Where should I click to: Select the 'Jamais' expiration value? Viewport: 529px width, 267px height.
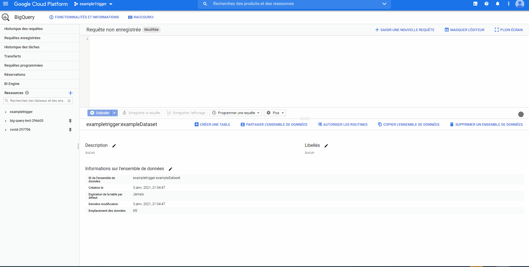[x=138, y=194]
